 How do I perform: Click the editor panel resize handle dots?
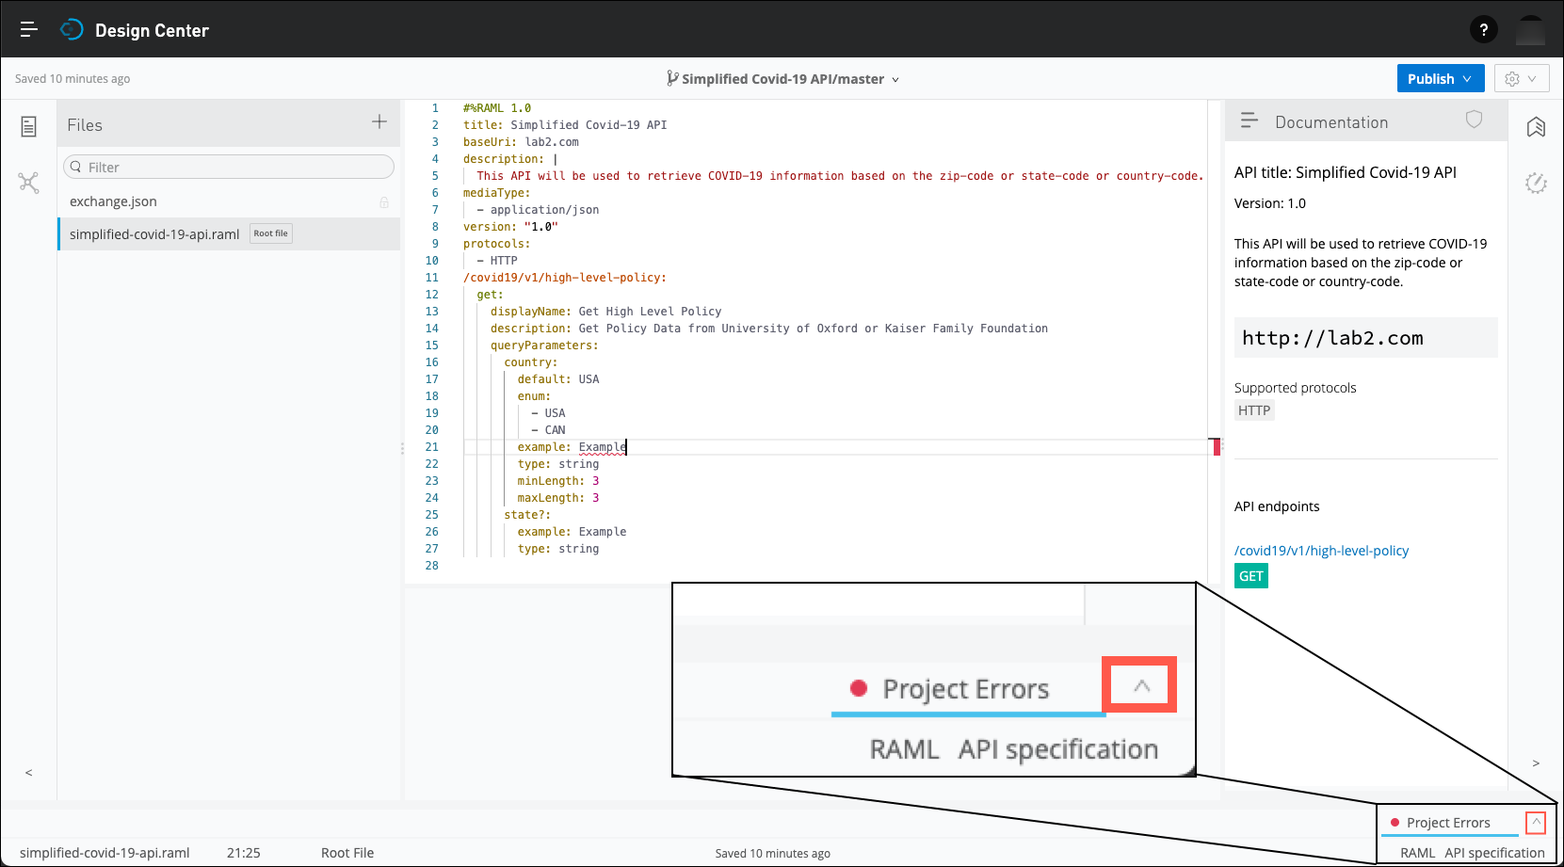402,449
